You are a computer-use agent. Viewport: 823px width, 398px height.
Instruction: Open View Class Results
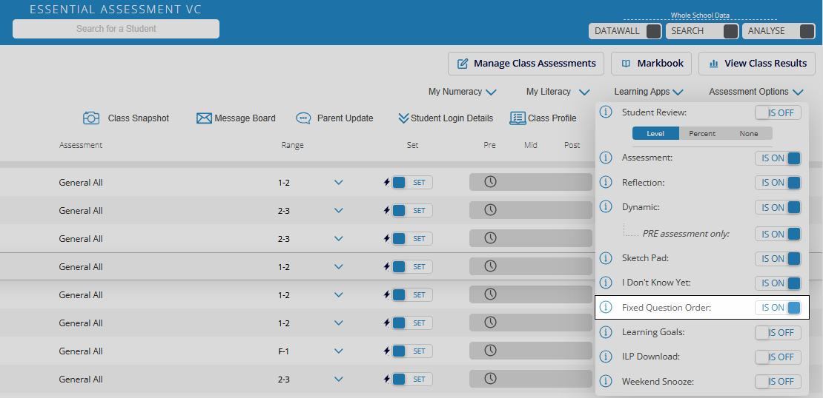click(x=756, y=64)
